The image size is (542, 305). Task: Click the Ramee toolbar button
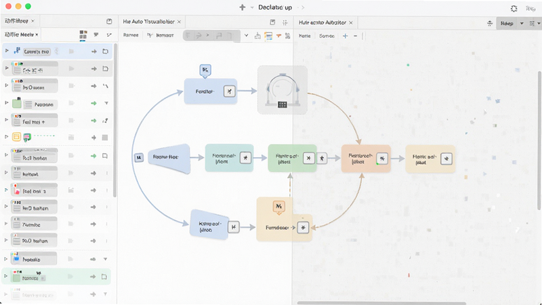[131, 35]
